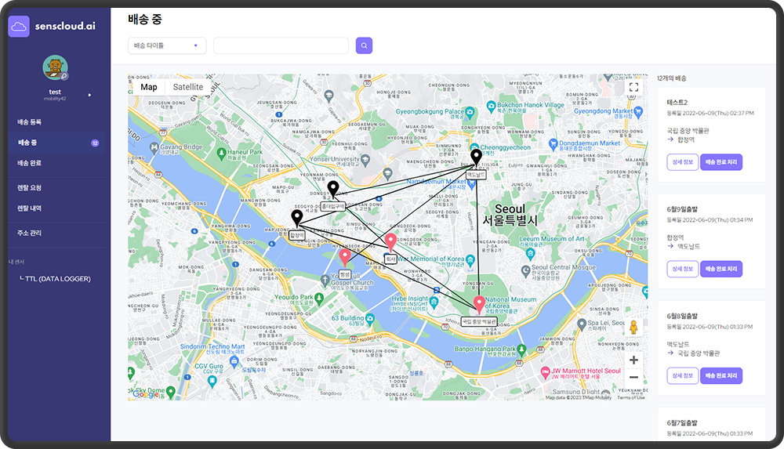This screenshot has width=784, height=449.
Task: Switch map to Satellite view
Action: pyautogui.click(x=188, y=87)
